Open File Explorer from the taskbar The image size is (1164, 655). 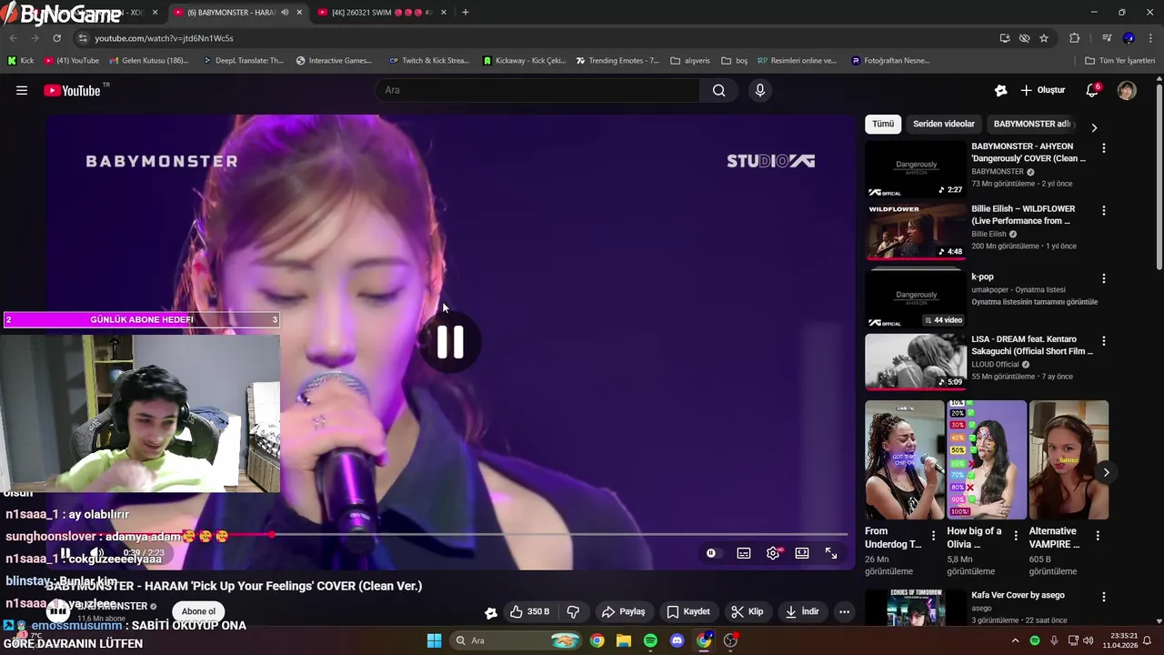(x=624, y=640)
